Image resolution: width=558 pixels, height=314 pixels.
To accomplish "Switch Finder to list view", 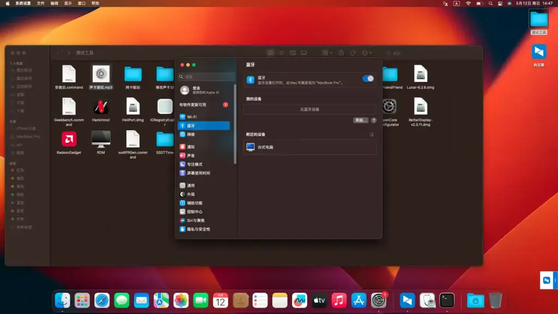I will click(282, 53).
